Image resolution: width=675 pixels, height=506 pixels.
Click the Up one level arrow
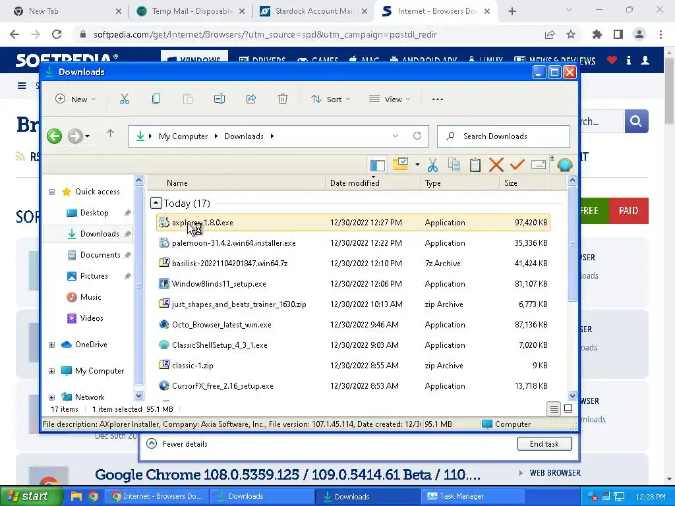point(110,134)
